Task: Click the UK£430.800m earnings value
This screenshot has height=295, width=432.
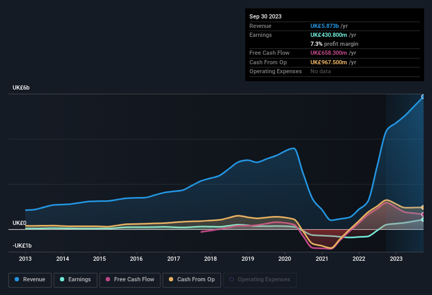Action: [x=328, y=35]
